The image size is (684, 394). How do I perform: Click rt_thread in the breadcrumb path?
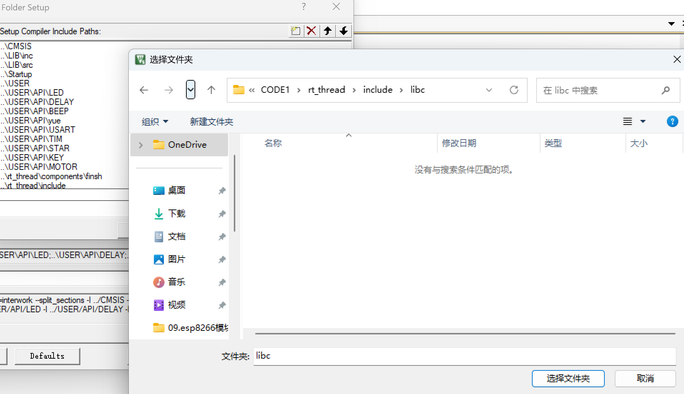pos(327,90)
